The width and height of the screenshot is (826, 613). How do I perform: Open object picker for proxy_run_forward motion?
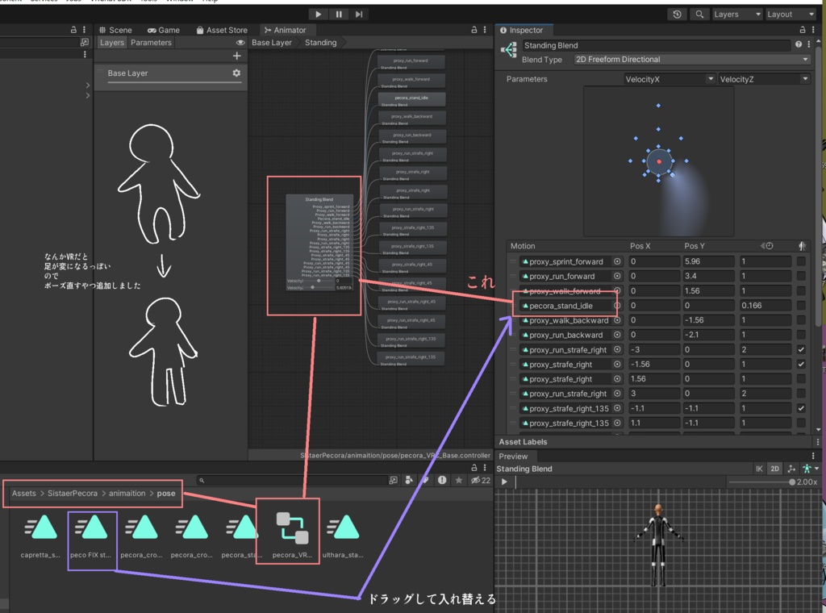click(617, 276)
